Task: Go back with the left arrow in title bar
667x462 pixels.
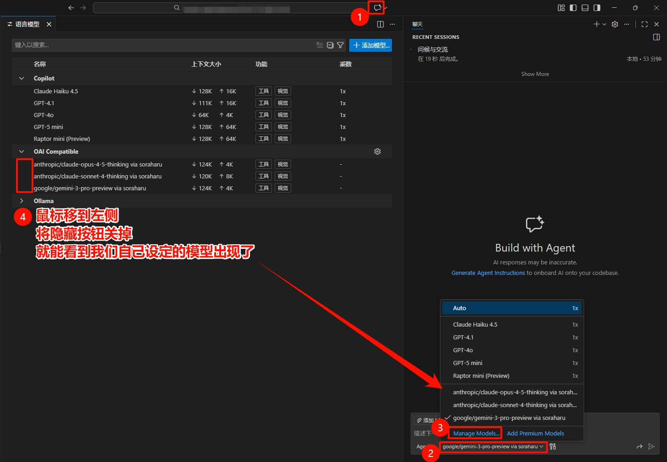Action: [x=71, y=8]
